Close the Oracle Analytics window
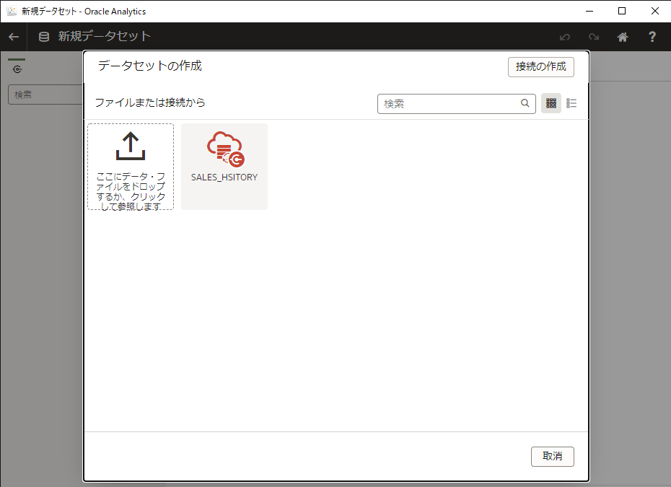 [654, 11]
